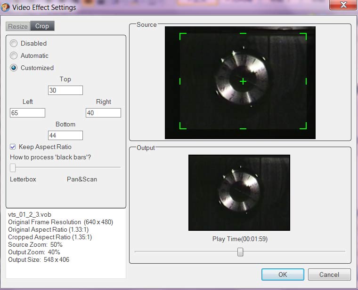Click the bottom edge crop handle in Source
Image resolution: width=358 pixels, height=290 pixels.
(243, 129)
